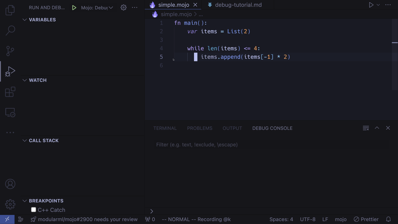Open Run and Debug more actions menu
The image size is (398, 224).
[135, 7]
